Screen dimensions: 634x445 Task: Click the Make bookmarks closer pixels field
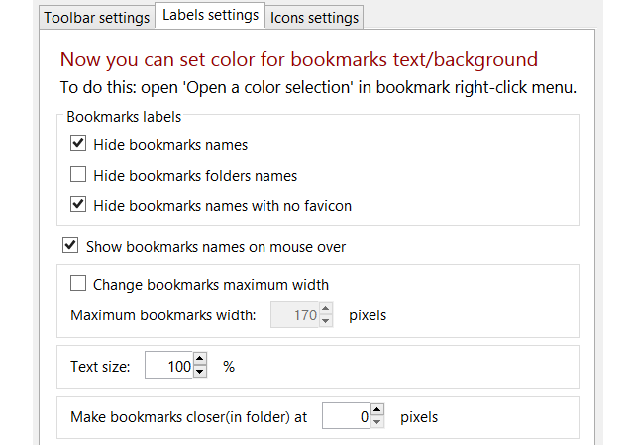[347, 417]
